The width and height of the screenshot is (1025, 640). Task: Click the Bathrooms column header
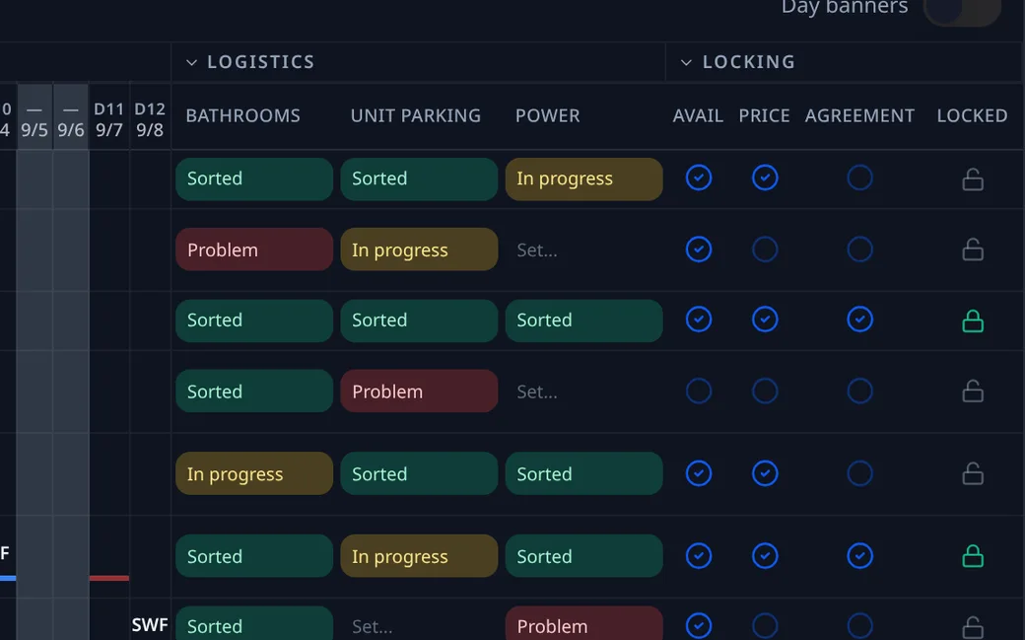(243, 115)
